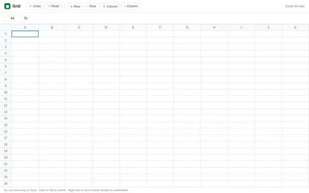Remove a column with − Column
This screenshot has height=193, width=309.
[x=131, y=6]
